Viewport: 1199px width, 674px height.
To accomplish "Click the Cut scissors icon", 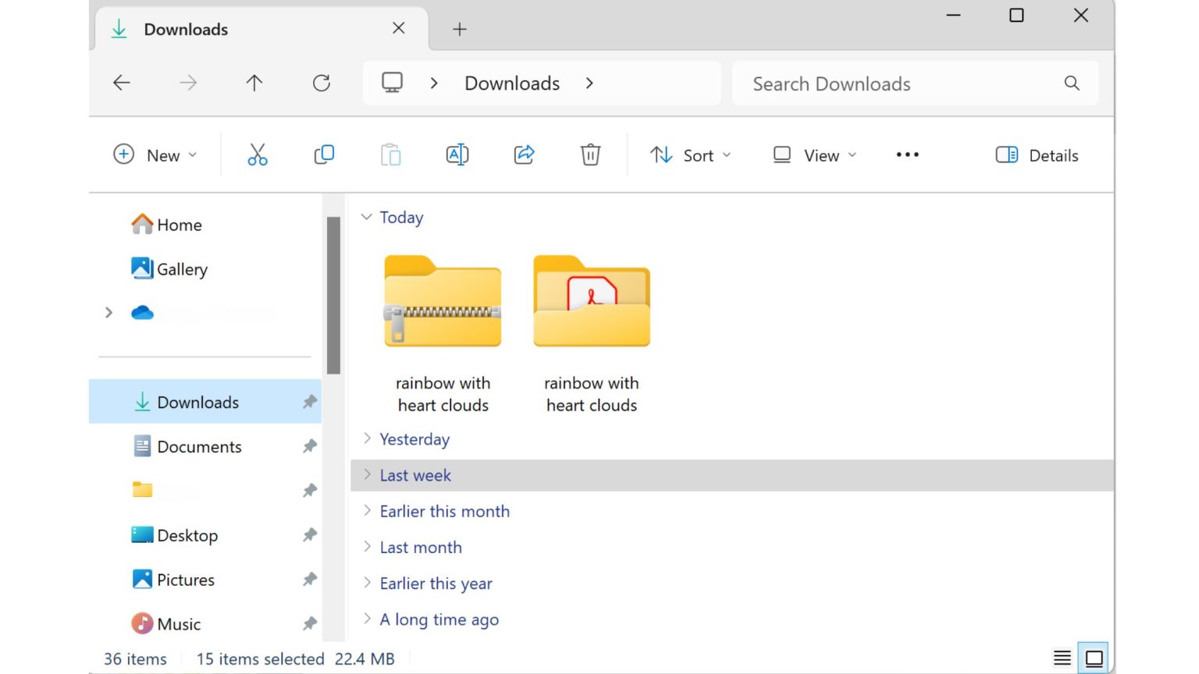I will 257,154.
